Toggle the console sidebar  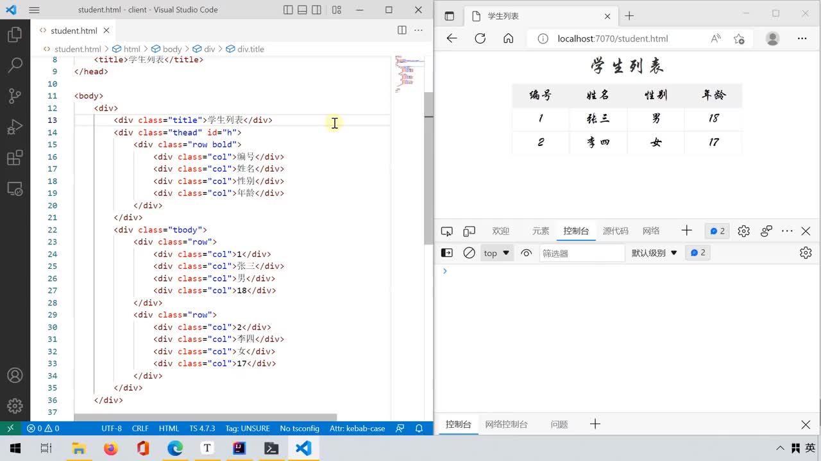[447, 253]
